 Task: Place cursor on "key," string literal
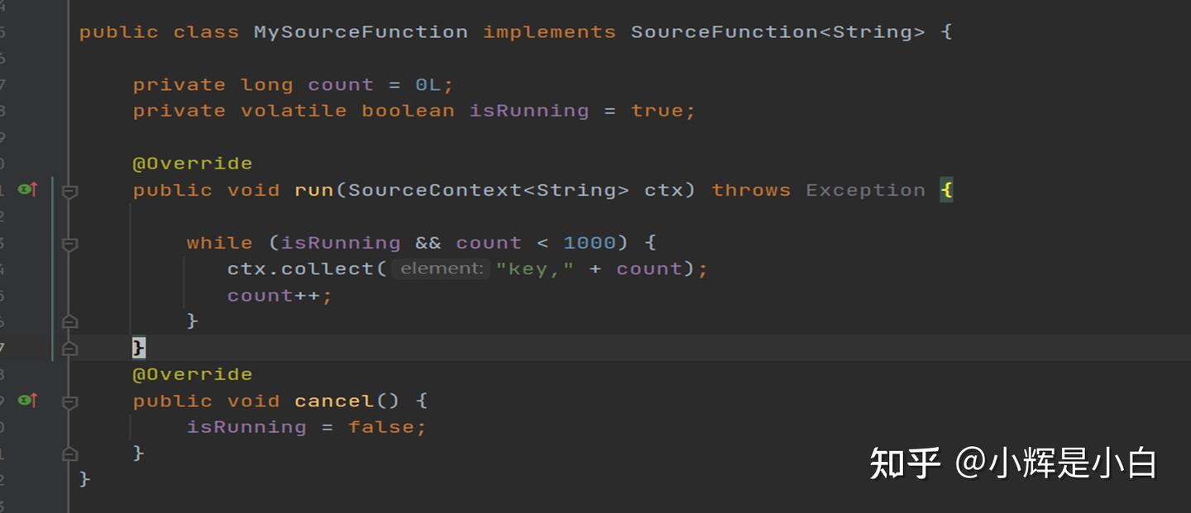tap(535, 268)
